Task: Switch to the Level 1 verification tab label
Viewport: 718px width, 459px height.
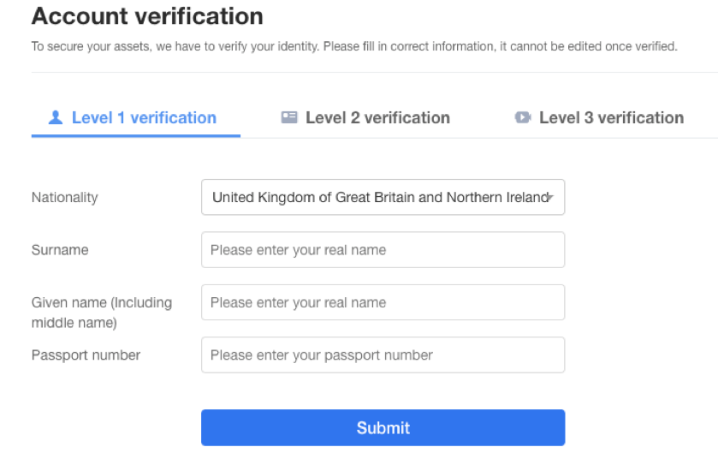Action: click(144, 117)
